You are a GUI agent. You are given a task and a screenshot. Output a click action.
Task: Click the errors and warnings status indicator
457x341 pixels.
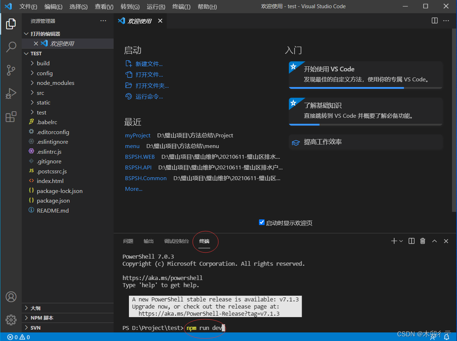(x=19, y=337)
